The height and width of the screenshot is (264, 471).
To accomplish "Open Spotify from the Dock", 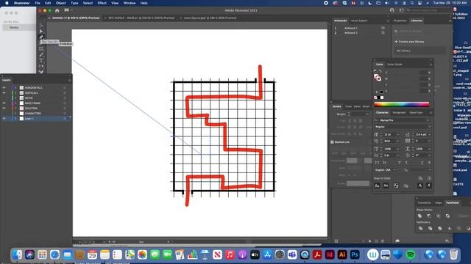I will pyautogui.click(x=411, y=254).
